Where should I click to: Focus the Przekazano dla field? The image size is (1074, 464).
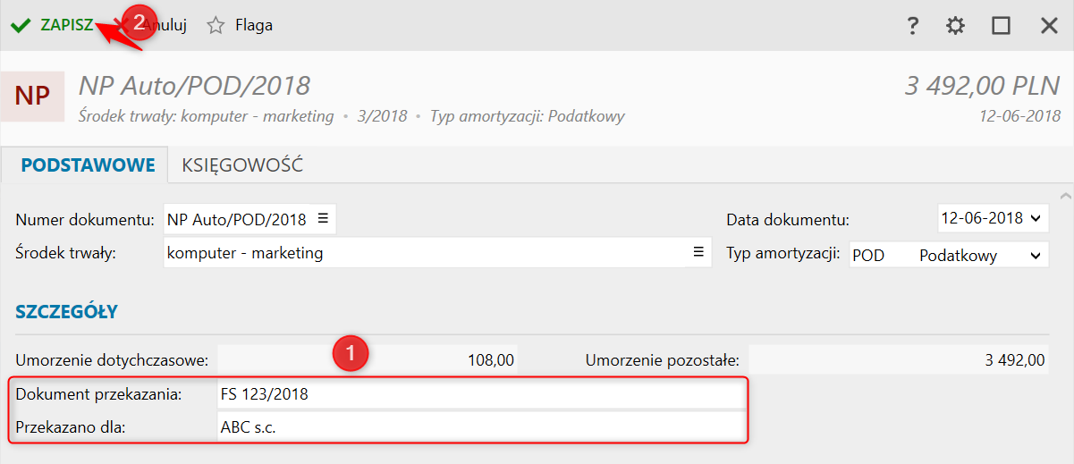click(x=479, y=427)
